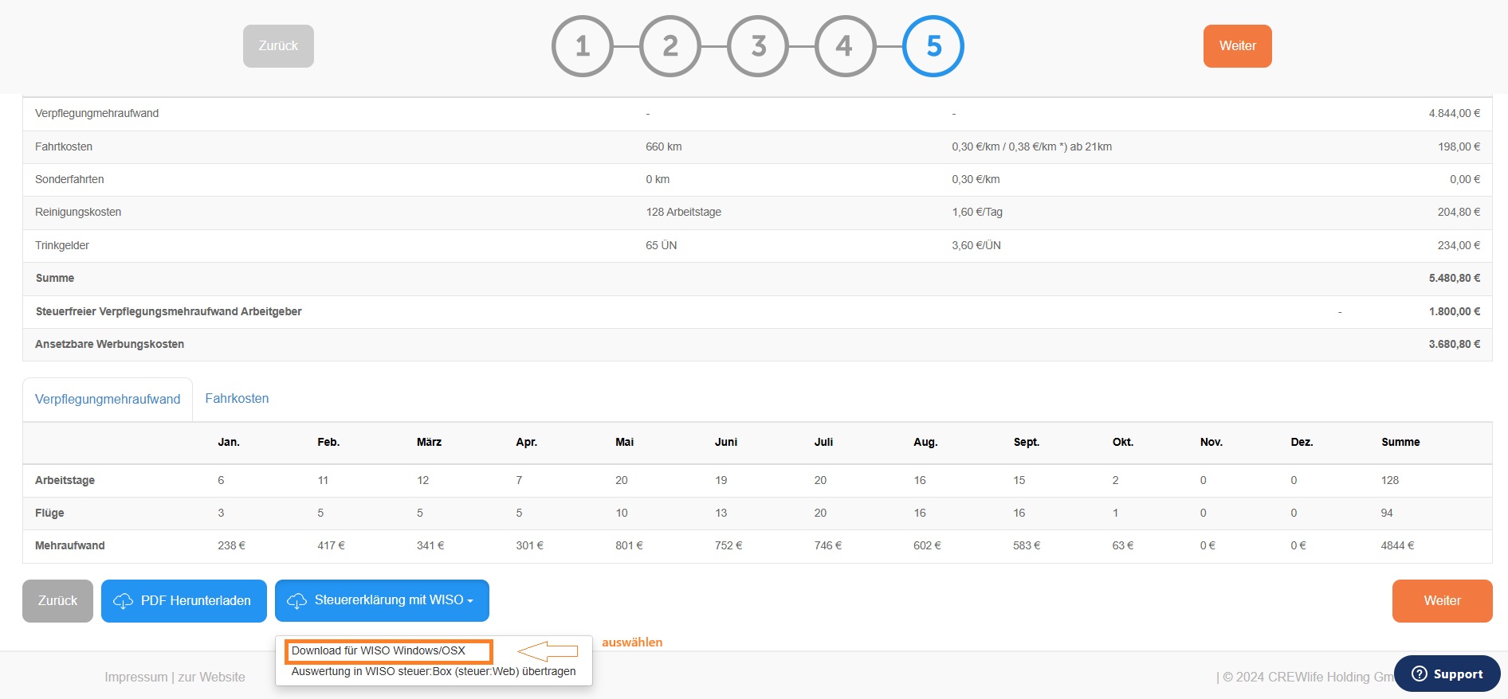1508x699 pixels.
Task: Click the gray Zurück button at top
Action: click(x=278, y=46)
